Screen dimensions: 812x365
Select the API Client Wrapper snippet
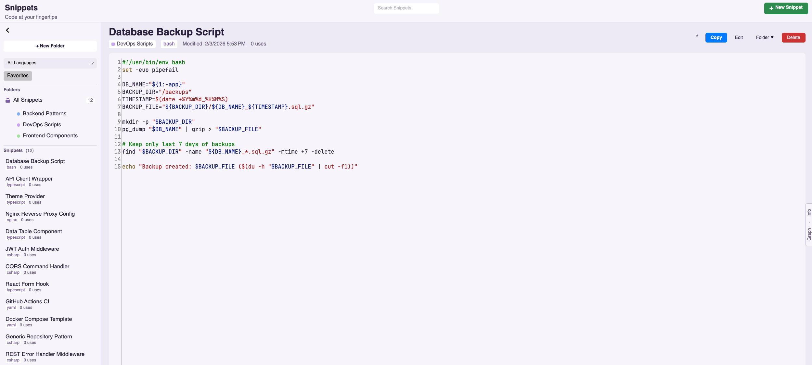[29, 179]
